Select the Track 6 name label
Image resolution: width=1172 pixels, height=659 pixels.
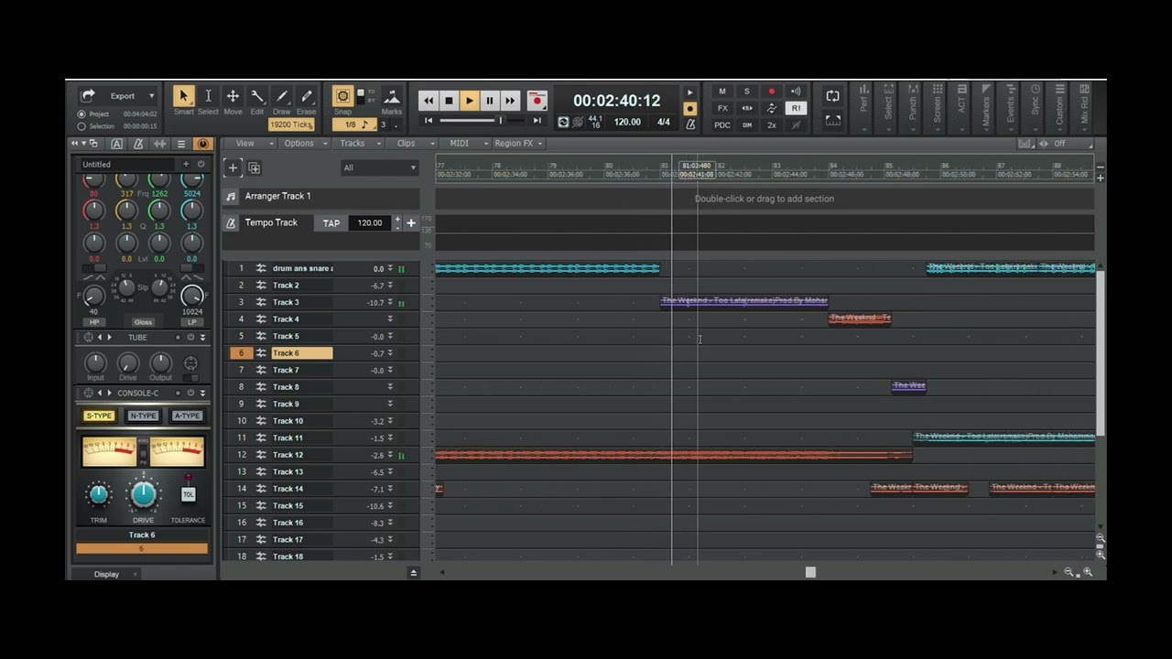click(301, 353)
